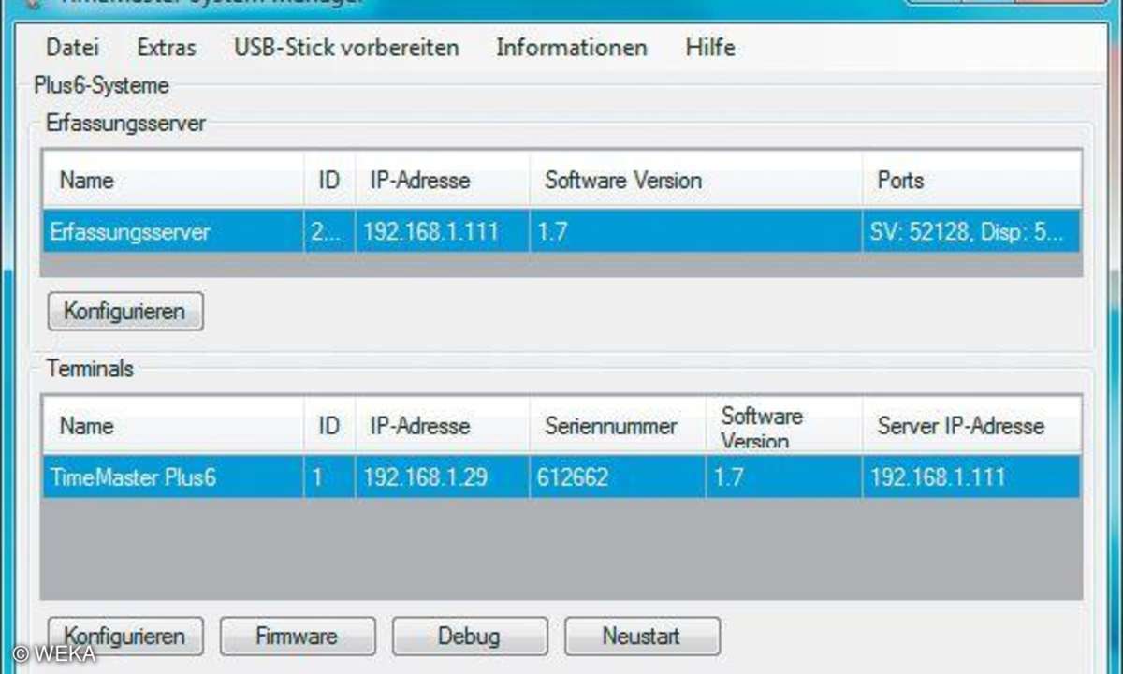Click the terminal IP address 192.168.1.29 cell
This screenshot has height=674, width=1123.
(442, 477)
